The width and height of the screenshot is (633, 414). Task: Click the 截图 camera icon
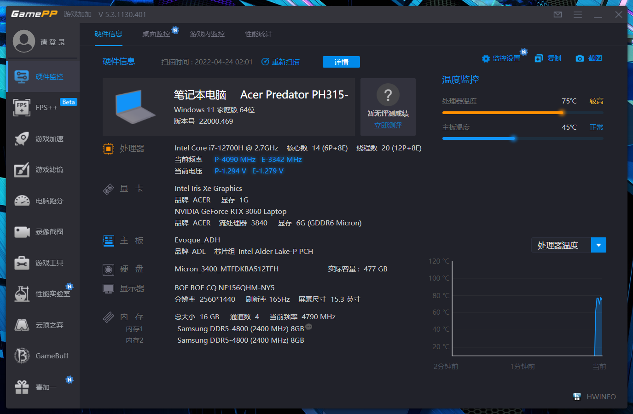pos(580,58)
